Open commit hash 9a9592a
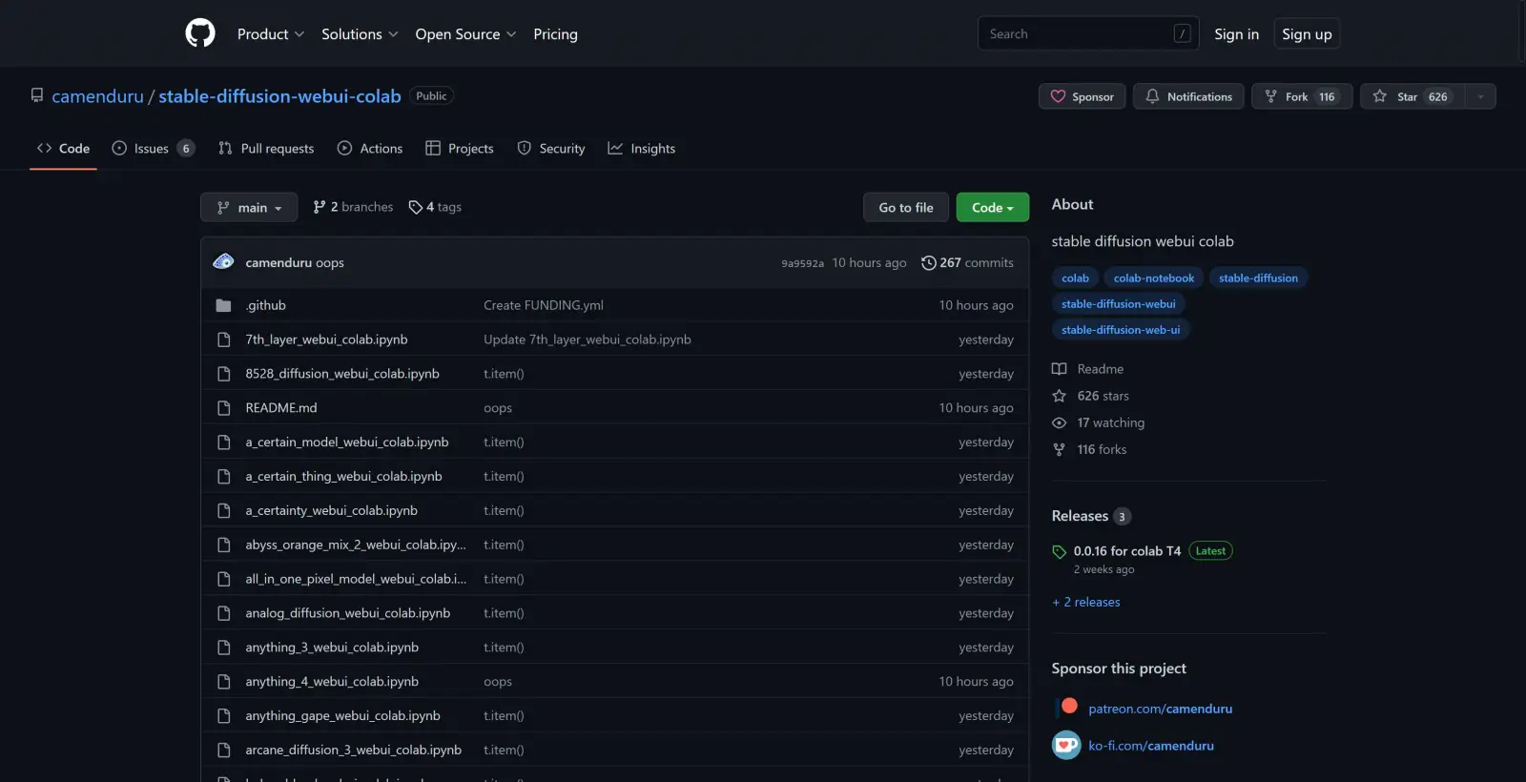The image size is (1526, 782). click(802, 263)
